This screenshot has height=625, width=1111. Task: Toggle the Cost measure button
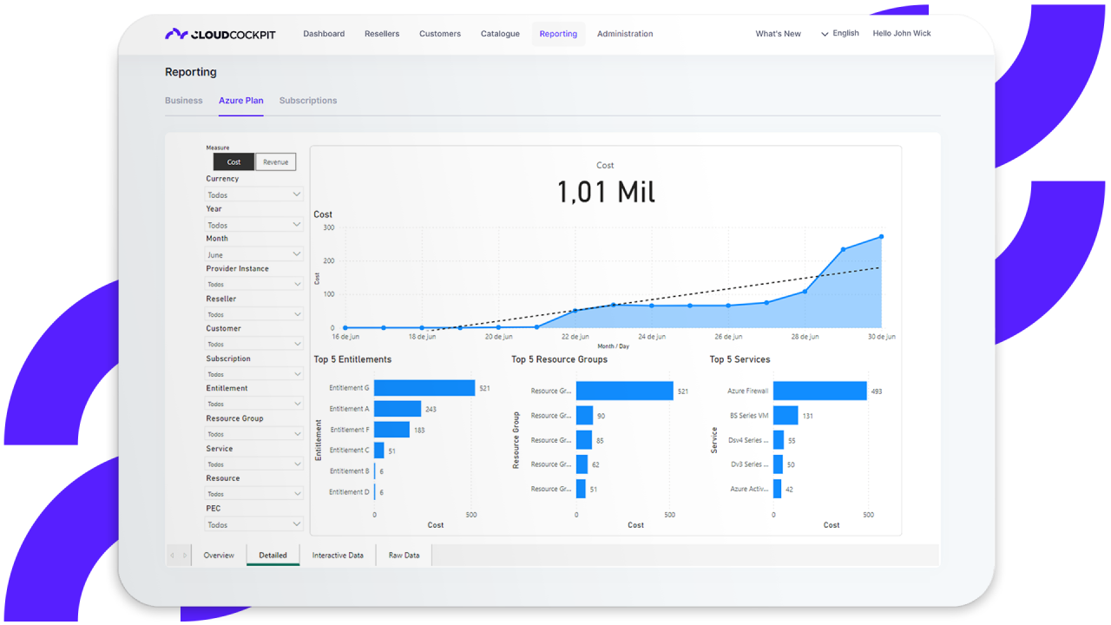tap(233, 162)
